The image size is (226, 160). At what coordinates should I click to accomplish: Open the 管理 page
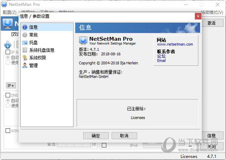[x=47, y=65]
